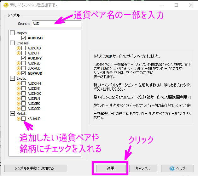The height and width of the screenshot is (176, 198).
Task: Click the star icon beside AUDCHF
Action: pyautogui.click(x=19, y=53)
